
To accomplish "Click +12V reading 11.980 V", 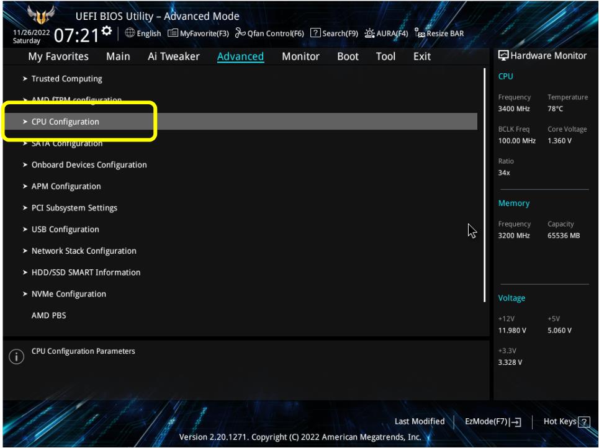I will [512, 330].
